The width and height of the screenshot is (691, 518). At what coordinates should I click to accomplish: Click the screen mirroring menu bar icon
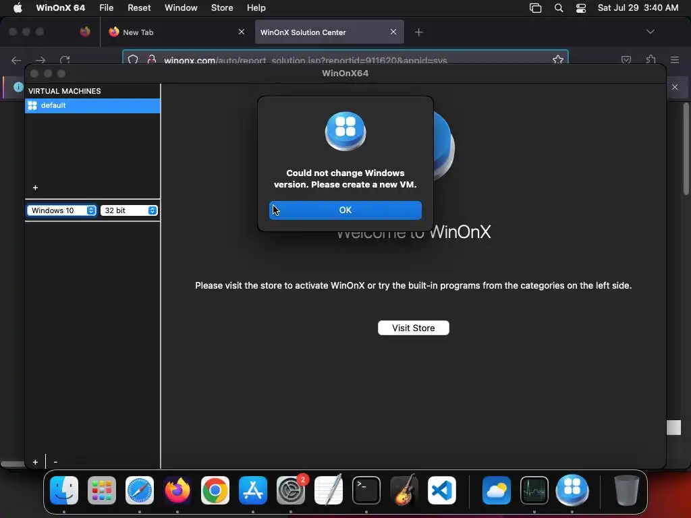point(535,8)
